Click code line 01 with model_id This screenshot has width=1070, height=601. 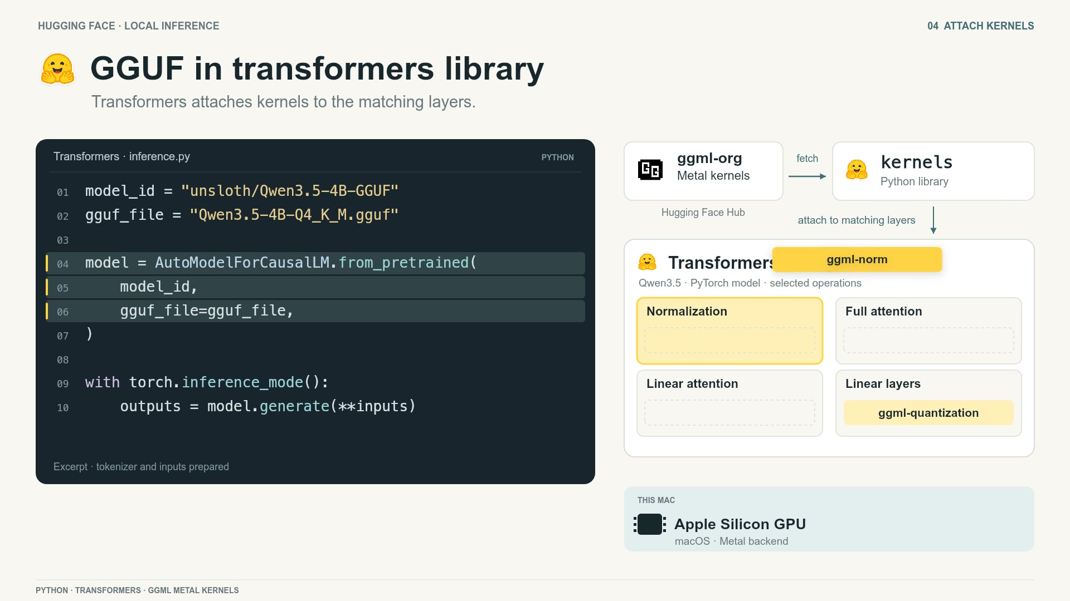(x=242, y=191)
